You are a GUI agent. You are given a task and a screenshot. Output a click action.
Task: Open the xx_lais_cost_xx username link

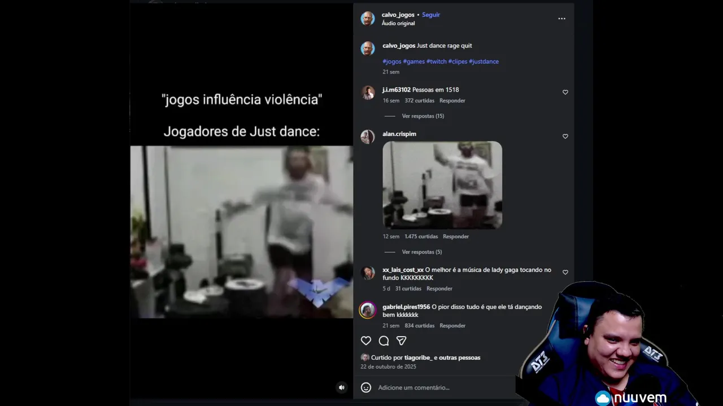[x=403, y=270]
